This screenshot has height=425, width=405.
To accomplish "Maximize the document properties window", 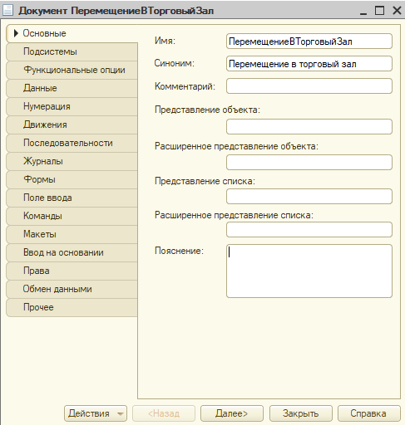I will tap(379, 11).
